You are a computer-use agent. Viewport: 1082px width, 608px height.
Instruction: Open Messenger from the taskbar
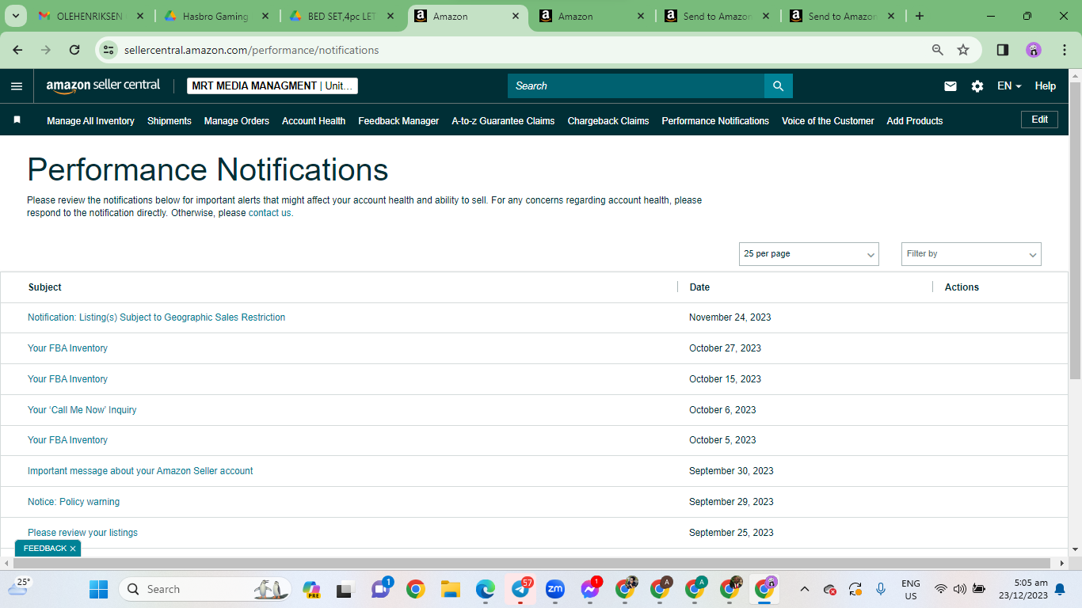click(590, 589)
